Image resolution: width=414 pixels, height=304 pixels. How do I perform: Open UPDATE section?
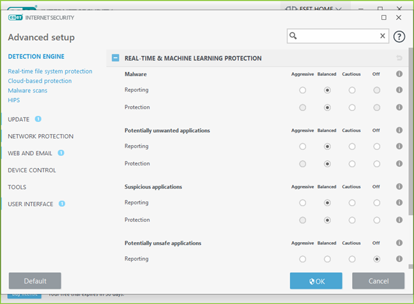[x=19, y=119]
